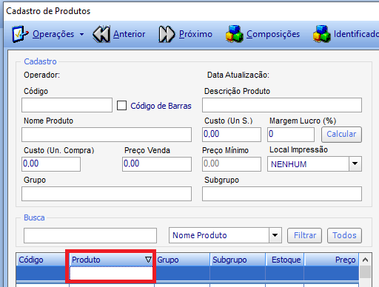Sort by the Produto column header
The height and width of the screenshot is (287, 379).
[x=112, y=260]
